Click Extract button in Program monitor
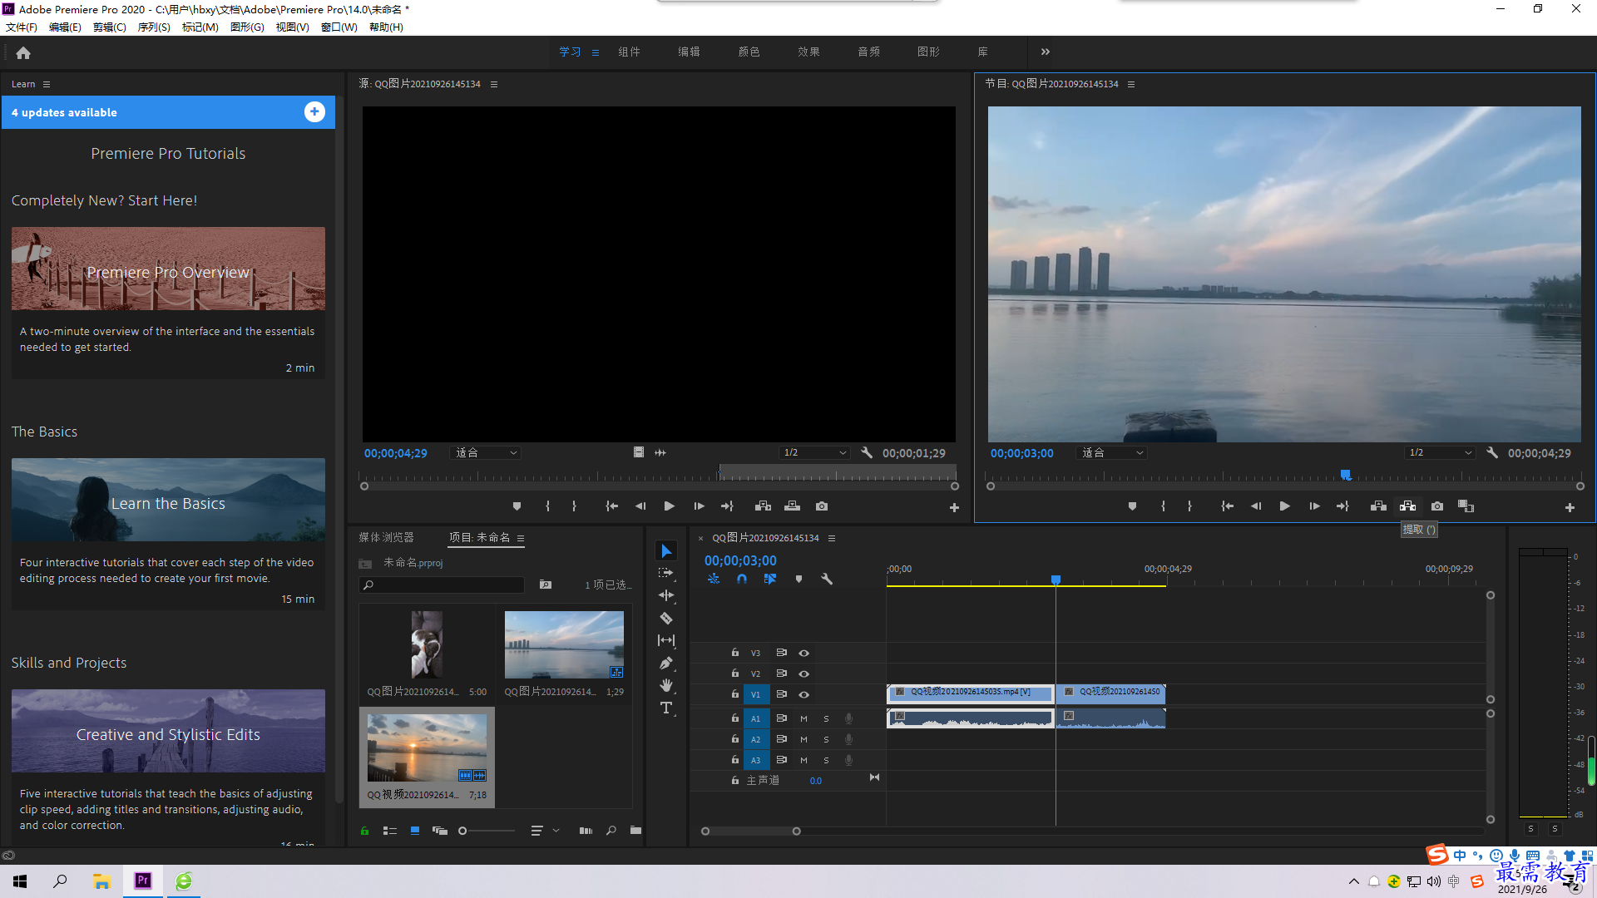Screen dimensions: 1597x898 pyautogui.click(x=1407, y=506)
